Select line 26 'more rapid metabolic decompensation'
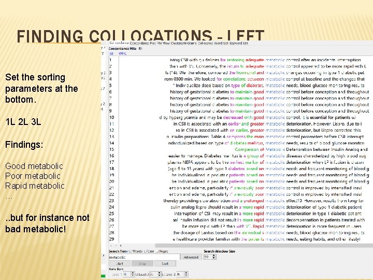Screen dimensions: 373x280 tap(269, 220)
